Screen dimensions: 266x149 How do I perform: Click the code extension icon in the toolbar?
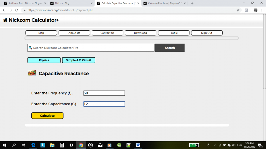coord(246,10)
